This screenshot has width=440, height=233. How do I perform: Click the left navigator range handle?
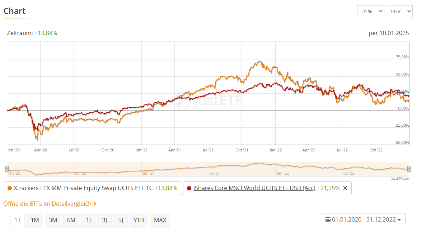pyautogui.click(x=7, y=169)
